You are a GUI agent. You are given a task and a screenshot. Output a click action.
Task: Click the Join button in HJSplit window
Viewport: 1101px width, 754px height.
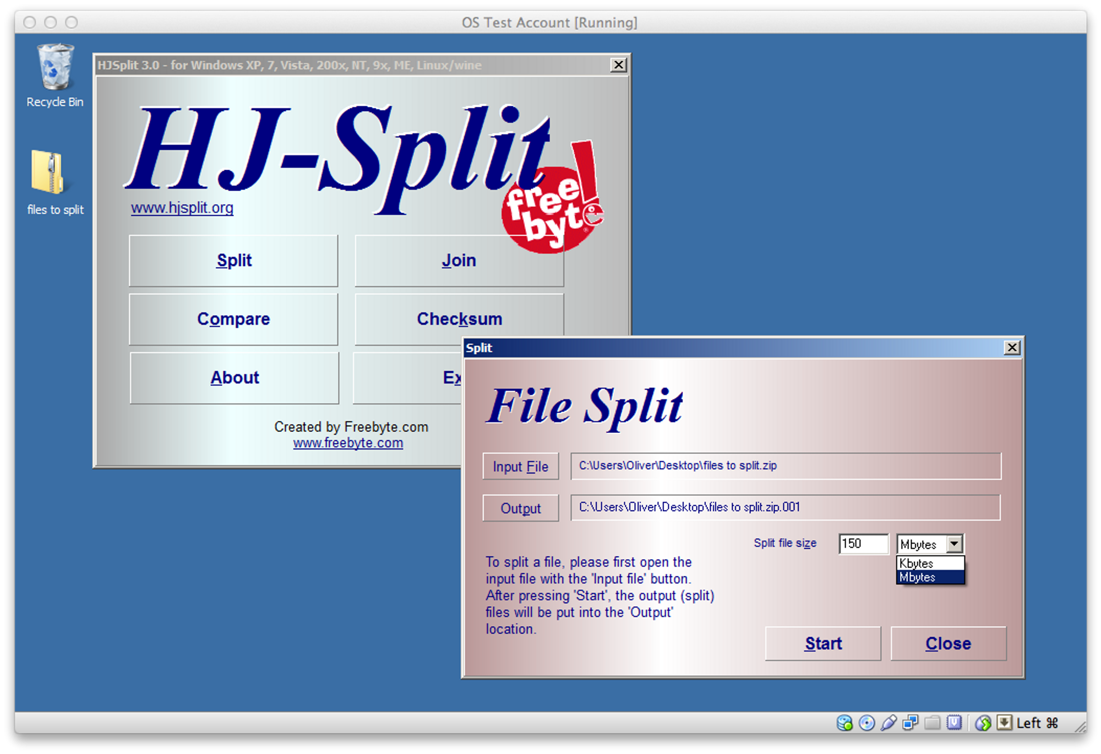point(459,261)
